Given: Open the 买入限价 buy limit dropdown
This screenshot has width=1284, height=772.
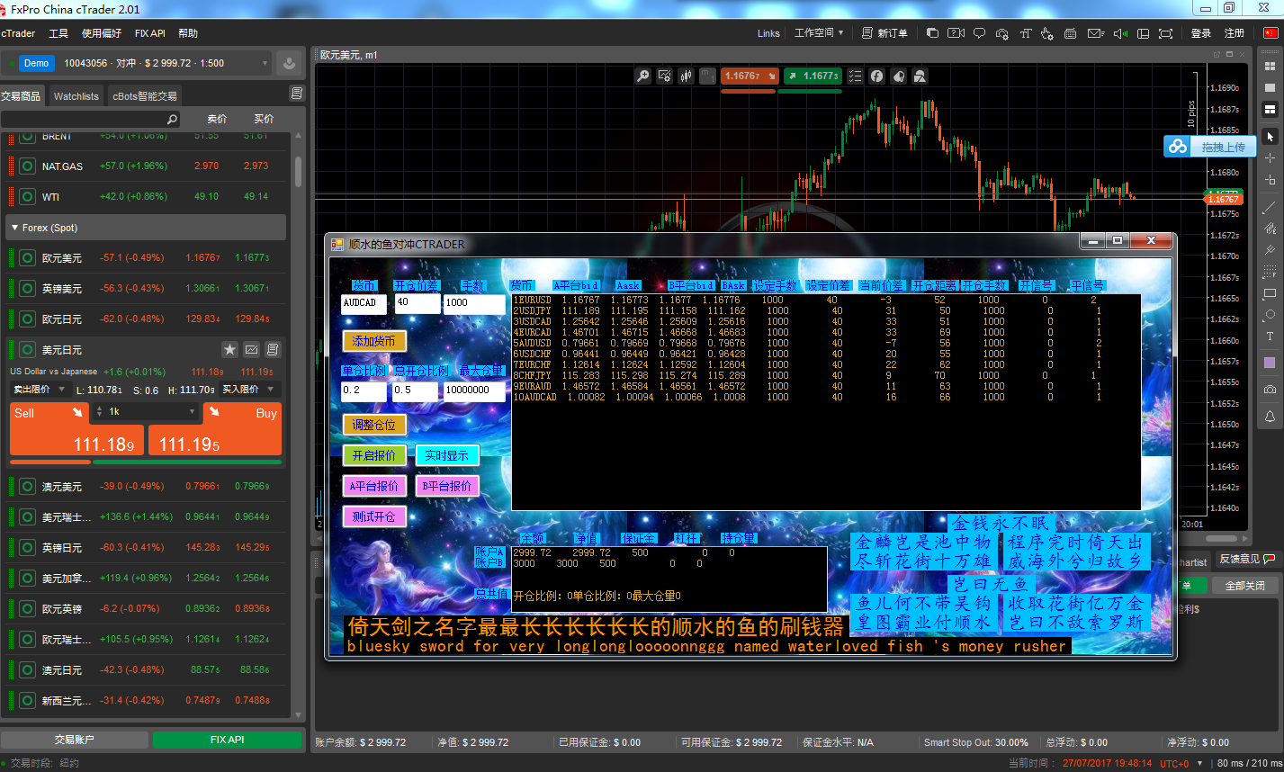Looking at the screenshot, I should [251, 390].
